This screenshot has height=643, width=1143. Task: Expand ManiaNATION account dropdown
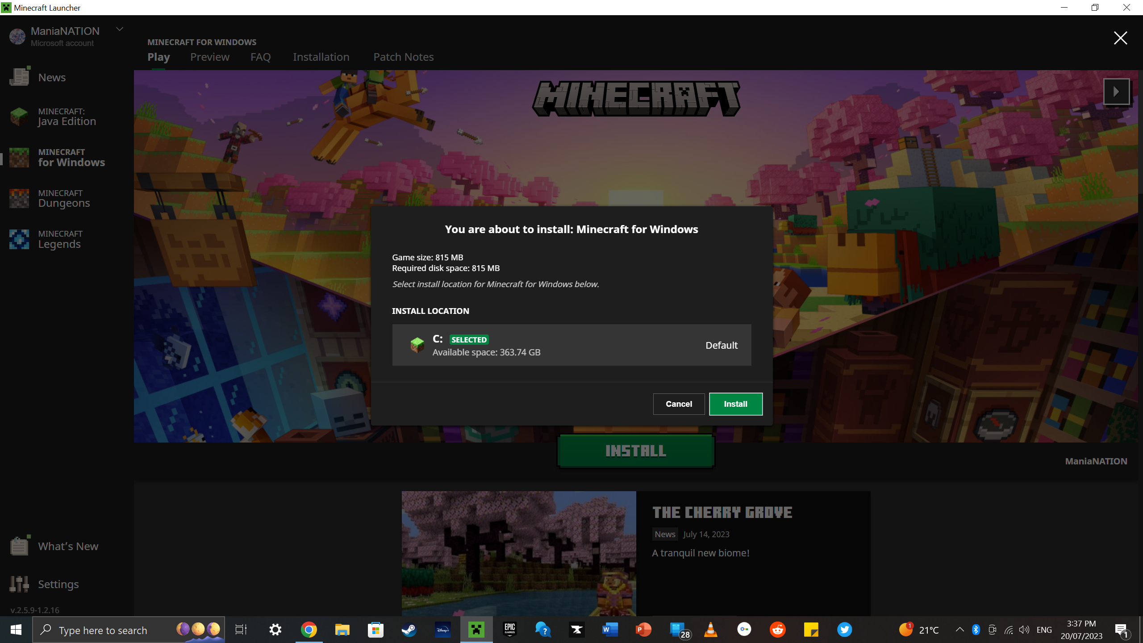[x=119, y=29]
